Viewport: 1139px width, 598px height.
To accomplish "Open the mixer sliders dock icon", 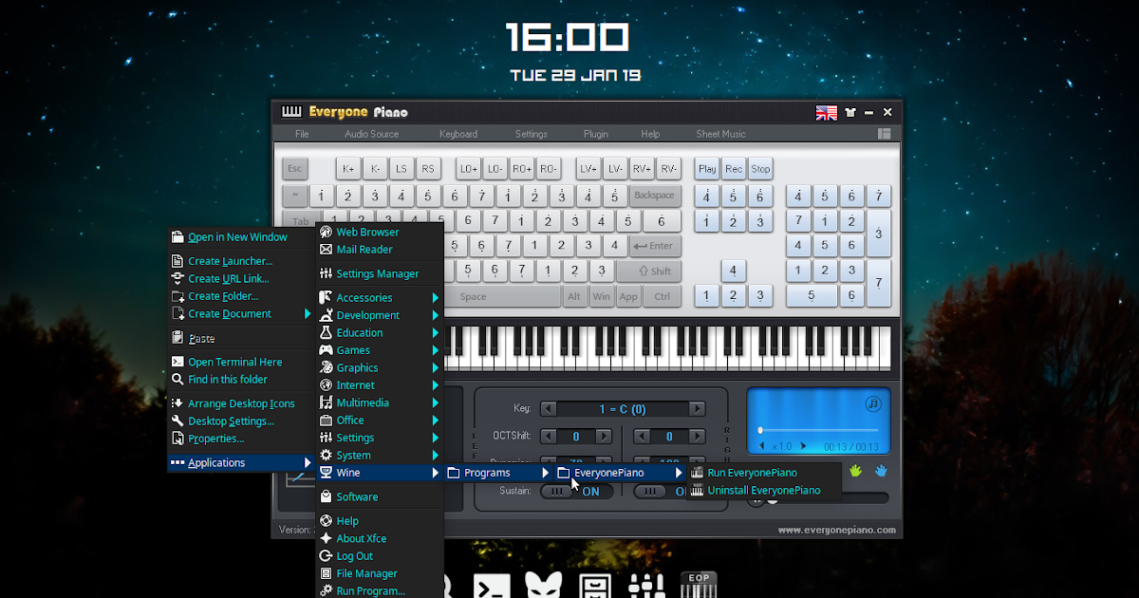I will (647, 586).
